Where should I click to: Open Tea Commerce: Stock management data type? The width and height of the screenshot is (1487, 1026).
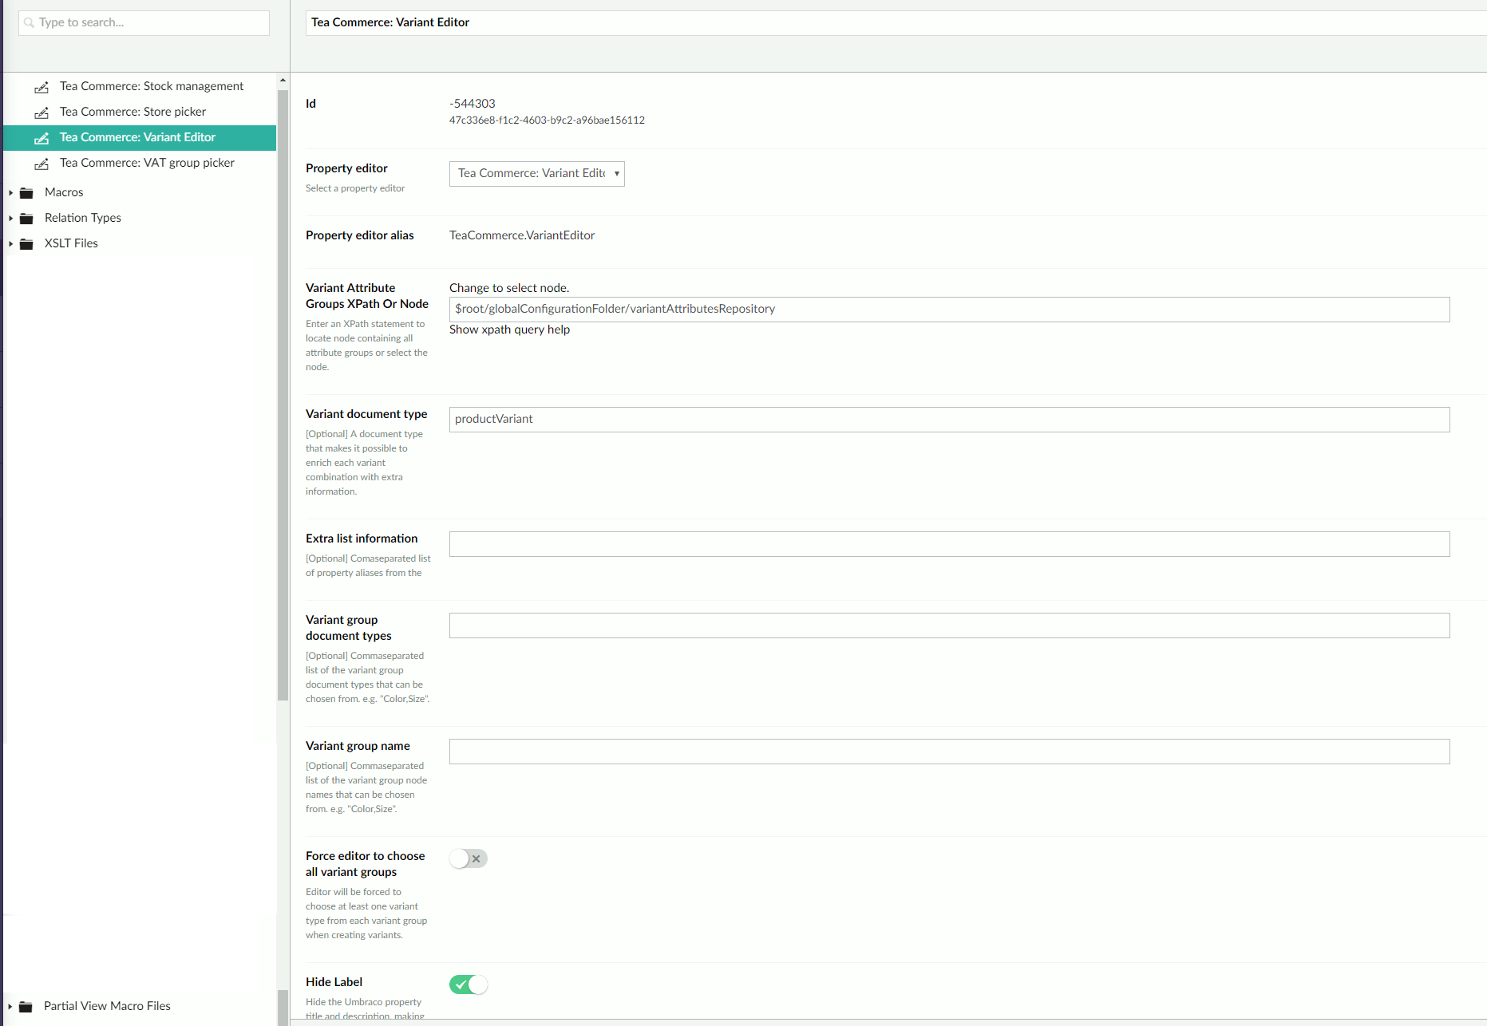[x=152, y=86]
